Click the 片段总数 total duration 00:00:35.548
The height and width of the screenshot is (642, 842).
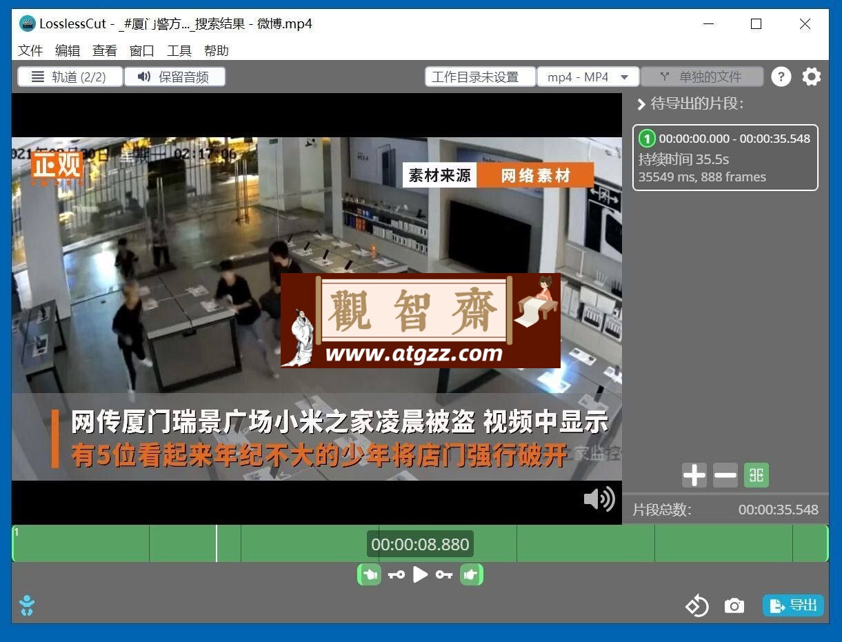point(779,510)
